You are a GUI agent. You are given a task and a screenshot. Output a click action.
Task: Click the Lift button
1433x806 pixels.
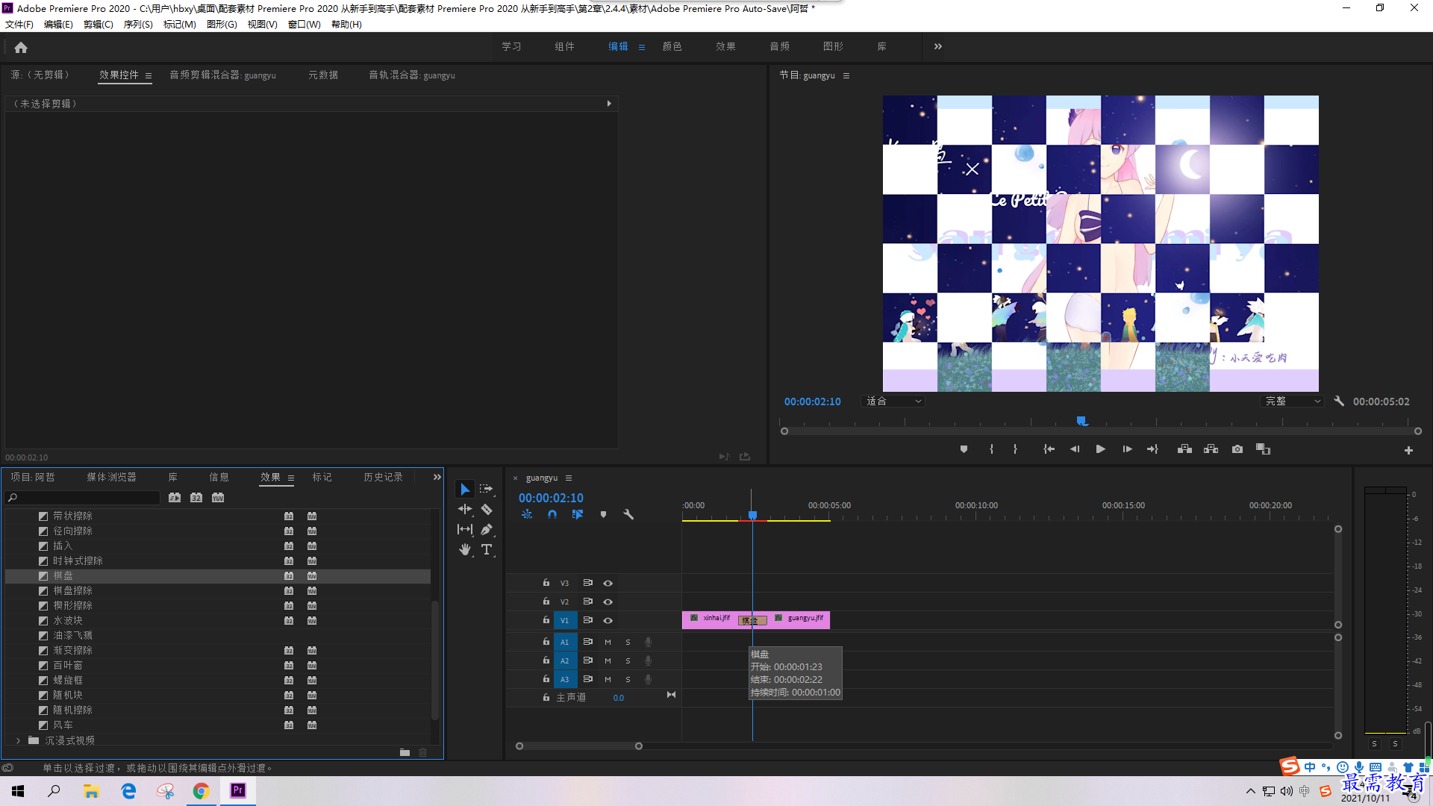coord(1184,449)
